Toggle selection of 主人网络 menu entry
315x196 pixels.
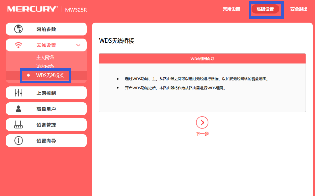45,57
